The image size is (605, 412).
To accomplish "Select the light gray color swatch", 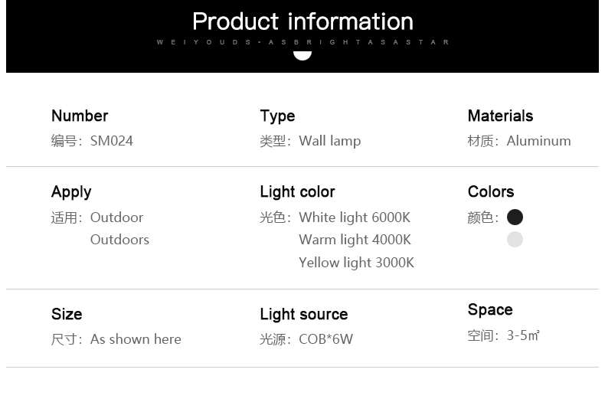I will [x=515, y=239].
